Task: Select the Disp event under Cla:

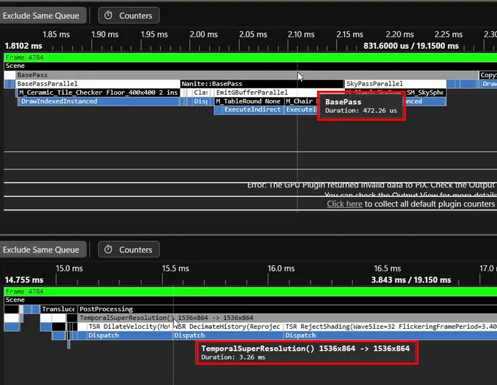Action: pos(201,101)
